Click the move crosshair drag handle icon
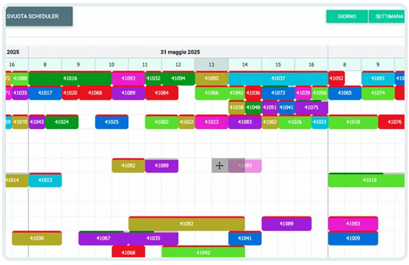 click(219, 166)
